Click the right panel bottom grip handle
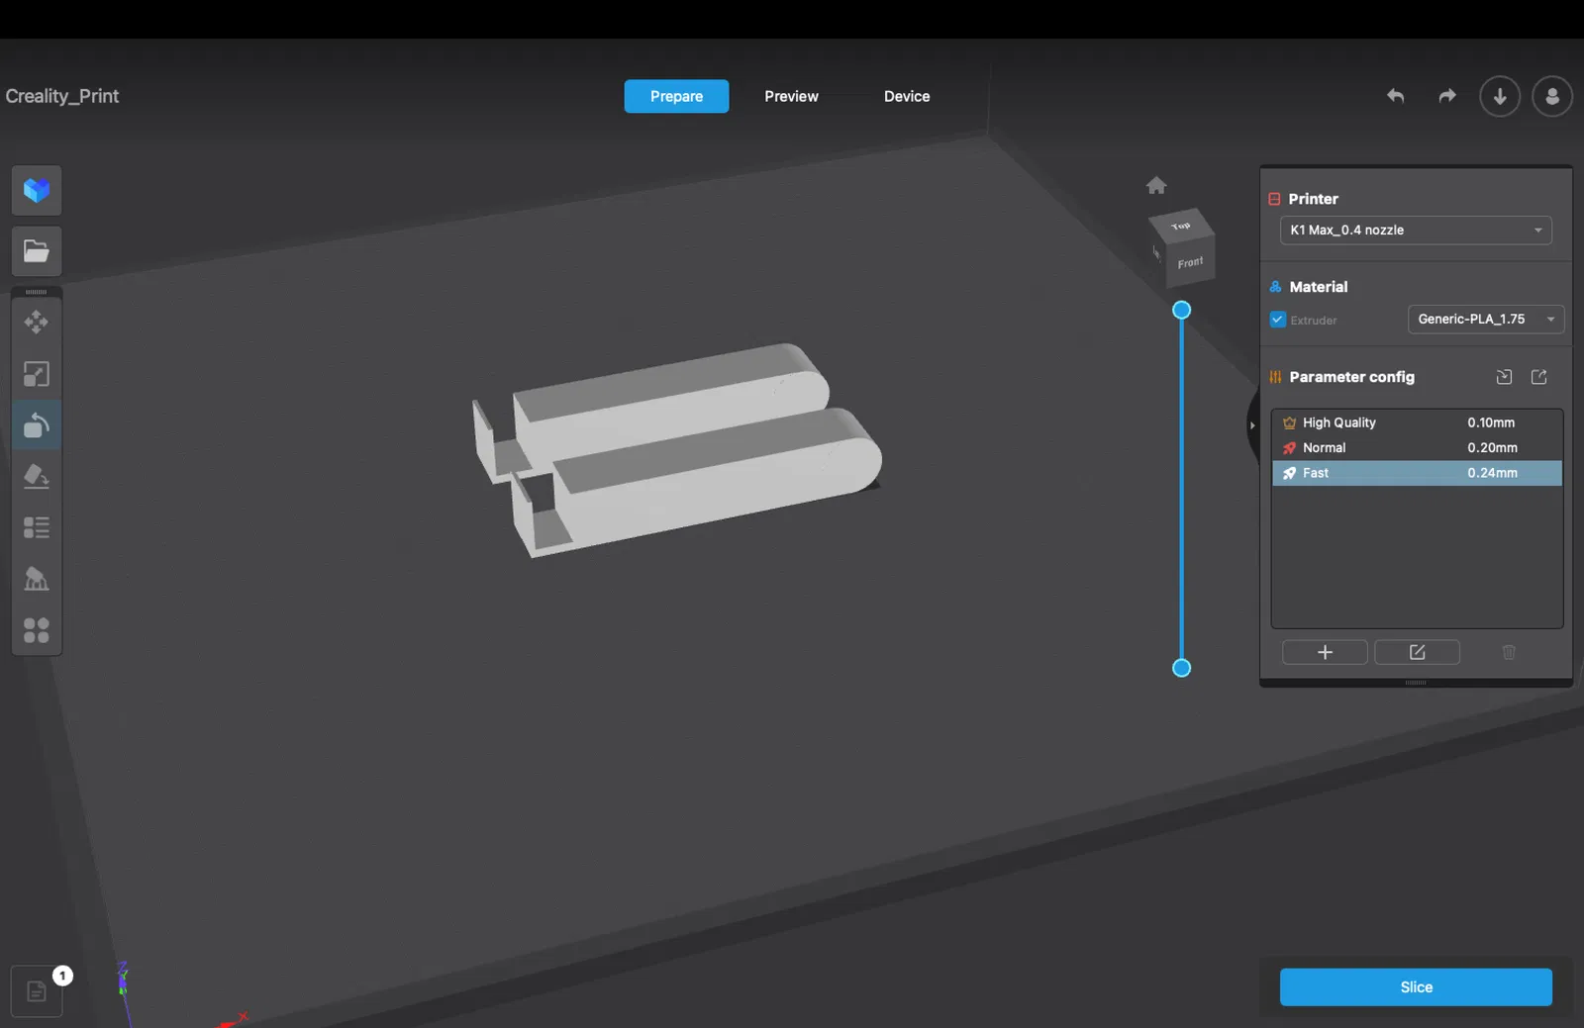Image resolution: width=1584 pixels, height=1028 pixels. point(1416,683)
